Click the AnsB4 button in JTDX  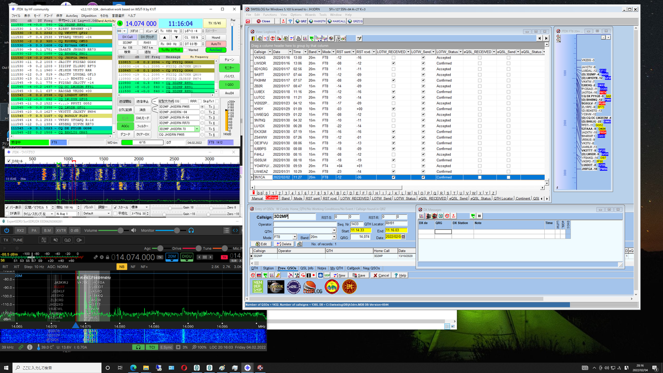(229, 93)
